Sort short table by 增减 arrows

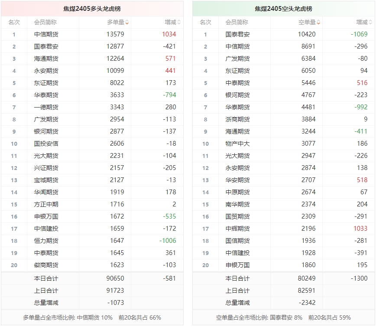click(x=370, y=22)
